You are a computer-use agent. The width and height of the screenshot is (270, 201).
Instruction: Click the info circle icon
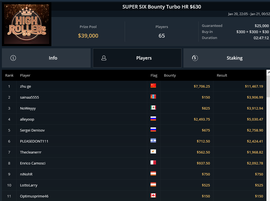pos(13,58)
